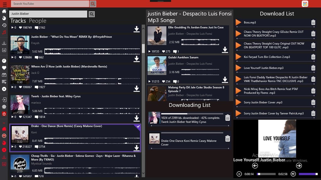Viewport: 321px width, 180px height.
Task: Select the Cheap Thrills Sia Justin Bieber title
Action: click(83, 158)
